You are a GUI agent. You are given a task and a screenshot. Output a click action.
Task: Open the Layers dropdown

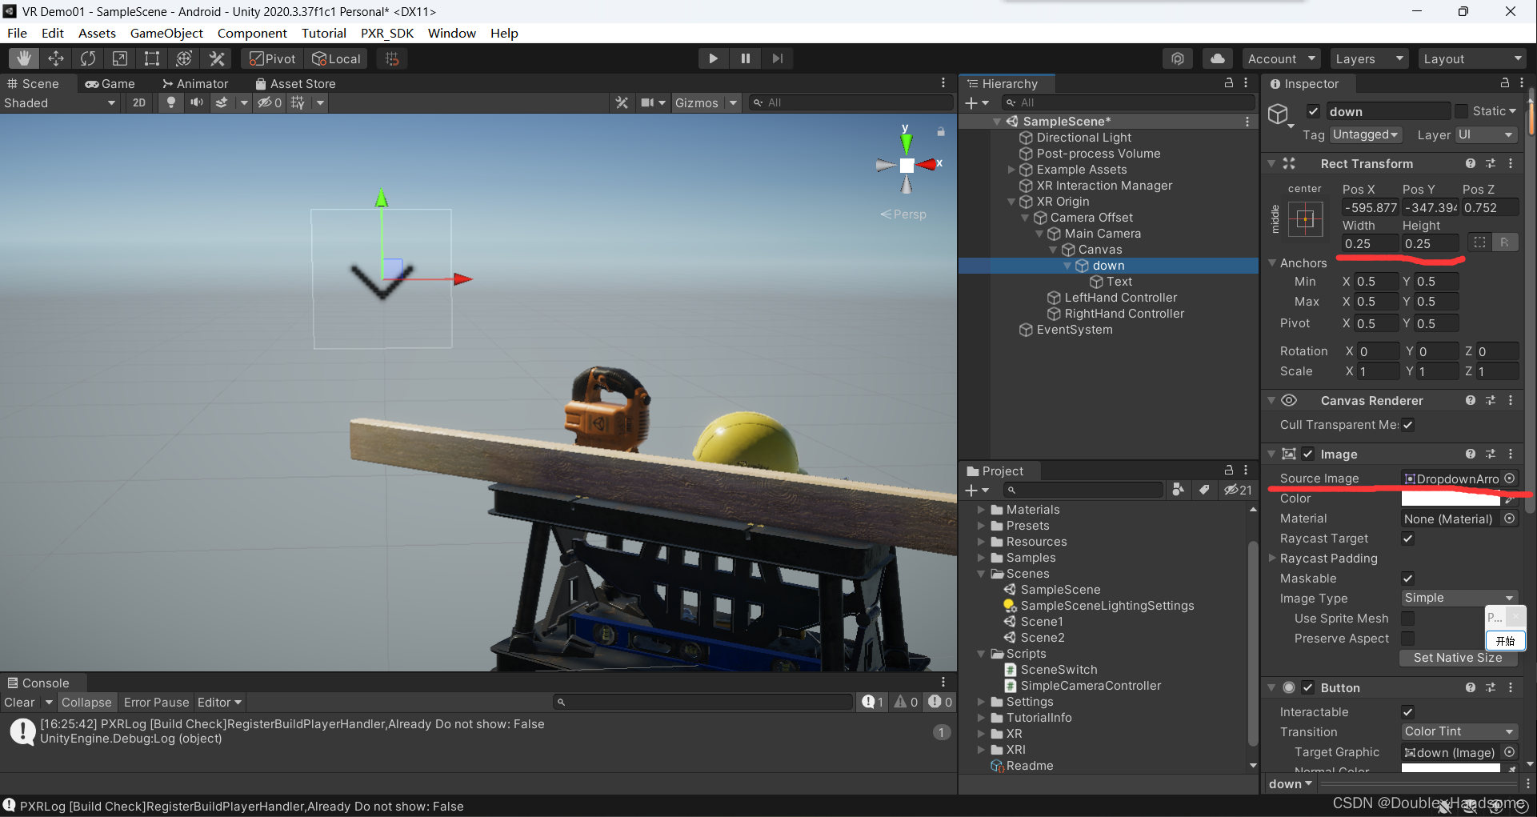click(x=1368, y=58)
